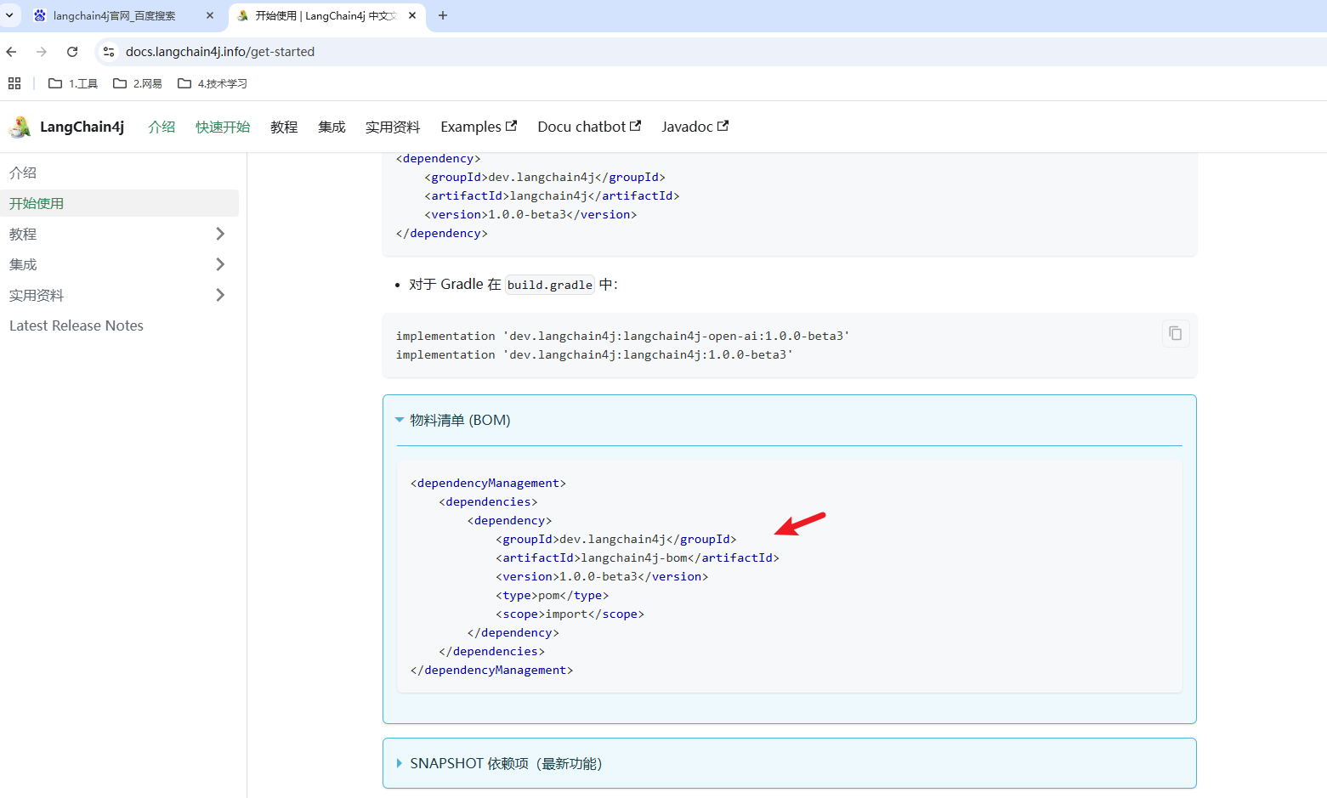Click the <scope>import</scope> line

click(x=570, y=614)
